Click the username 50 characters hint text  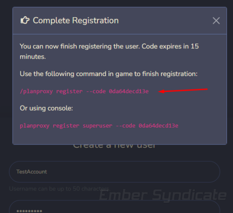tap(60, 189)
